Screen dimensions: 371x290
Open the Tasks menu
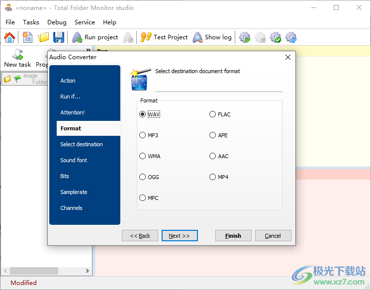(31, 22)
